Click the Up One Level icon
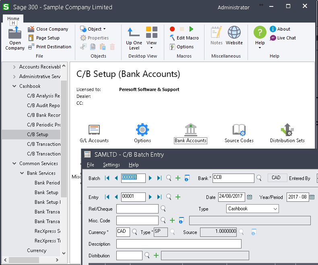The height and width of the screenshot is (265, 318). click(x=134, y=32)
